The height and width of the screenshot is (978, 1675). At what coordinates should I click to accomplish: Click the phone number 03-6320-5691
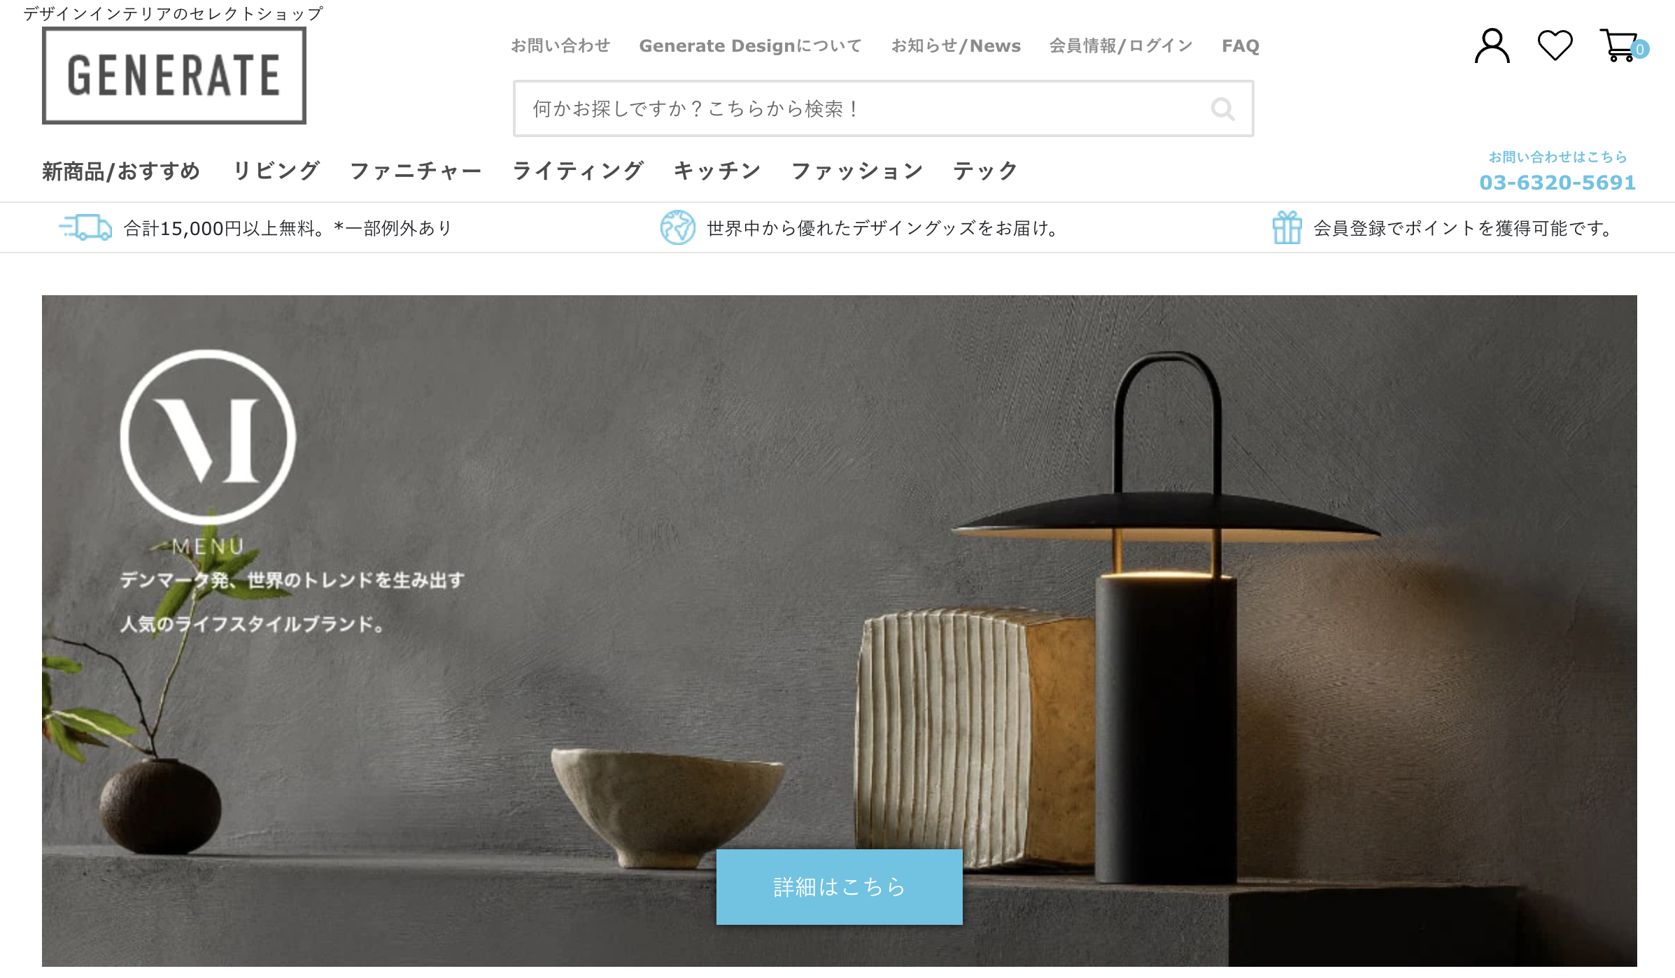[1557, 183]
